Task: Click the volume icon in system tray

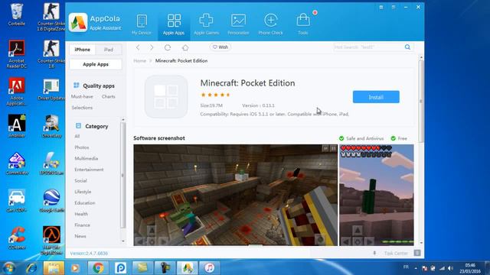Action: [x=450, y=268]
